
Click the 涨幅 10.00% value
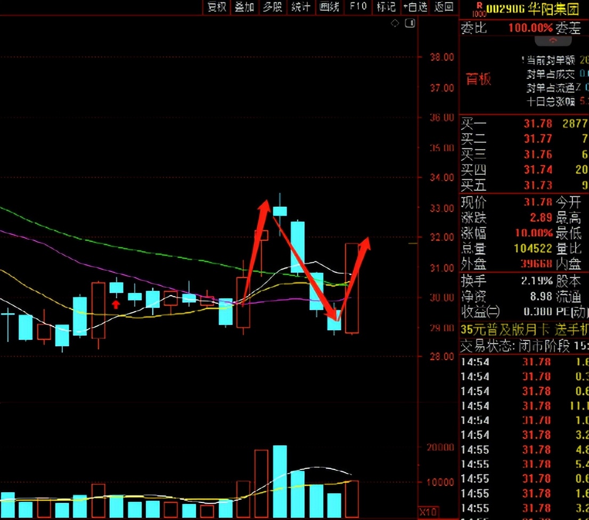[534, 233]
